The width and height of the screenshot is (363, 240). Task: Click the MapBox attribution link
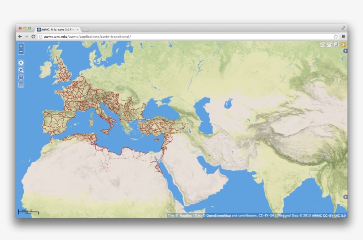185,216
